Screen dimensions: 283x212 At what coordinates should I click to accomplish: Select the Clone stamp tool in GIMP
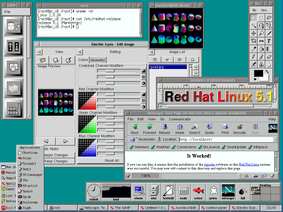point(261,65)
